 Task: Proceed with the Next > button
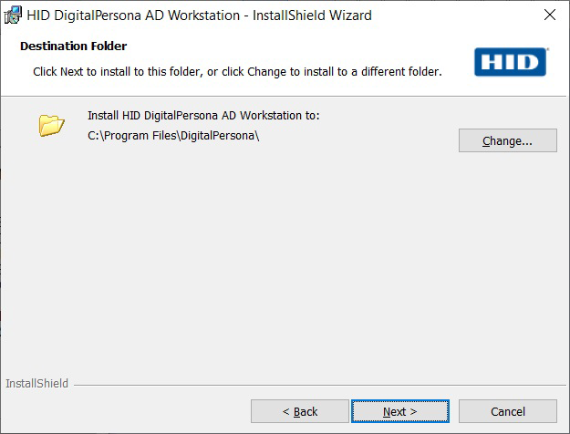pyautogui.click(x=399, y=411)
